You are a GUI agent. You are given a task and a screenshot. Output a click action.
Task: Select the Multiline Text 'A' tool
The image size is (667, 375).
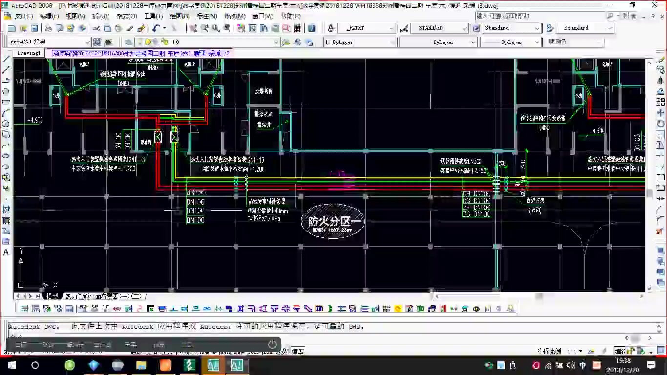click(6, 252)
